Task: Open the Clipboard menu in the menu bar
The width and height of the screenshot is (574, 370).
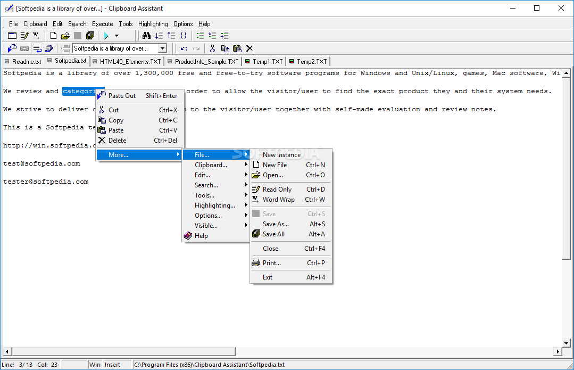Action: click(x=35, y=24)
